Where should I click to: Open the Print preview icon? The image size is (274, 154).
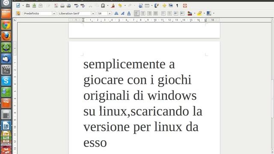pos(68,6)
